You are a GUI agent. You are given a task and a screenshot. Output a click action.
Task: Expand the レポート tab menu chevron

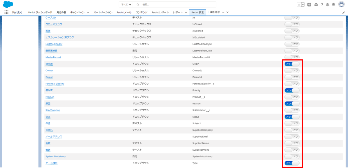(x=186, y=12)
